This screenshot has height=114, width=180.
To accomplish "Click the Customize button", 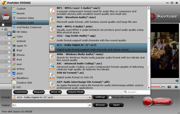I will tap(21, 92).
